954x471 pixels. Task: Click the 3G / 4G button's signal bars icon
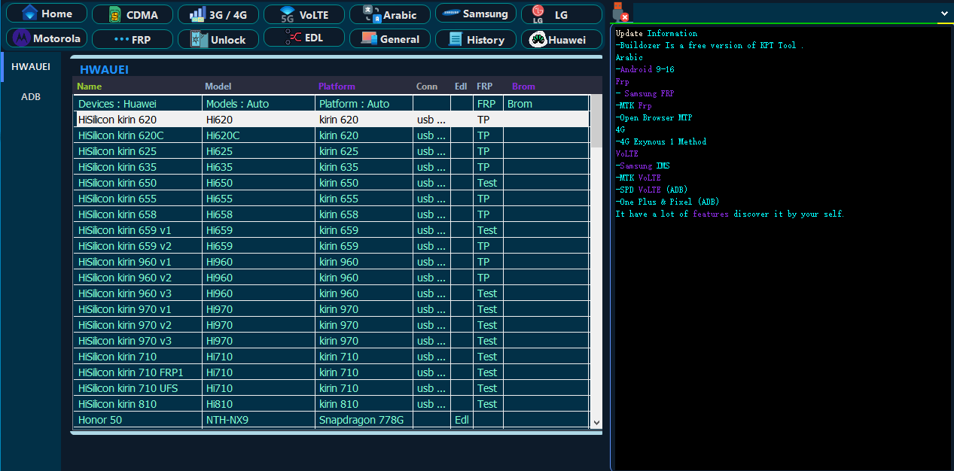pyautogui.click(x=197, y=14)
